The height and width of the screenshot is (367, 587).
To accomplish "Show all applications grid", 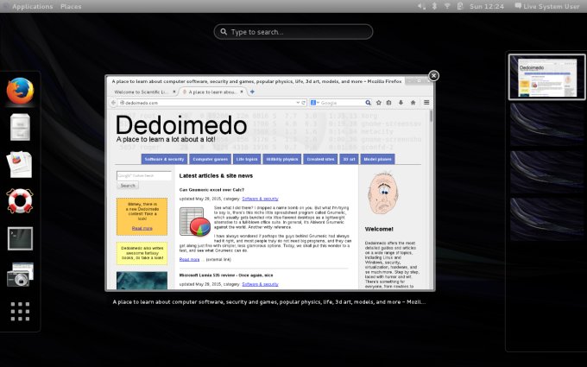I will point(20,312).
